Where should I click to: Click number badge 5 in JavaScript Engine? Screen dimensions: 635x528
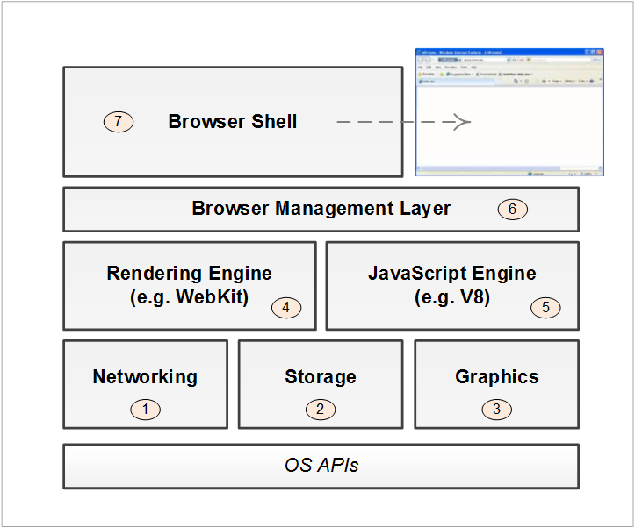coord(545,307)
